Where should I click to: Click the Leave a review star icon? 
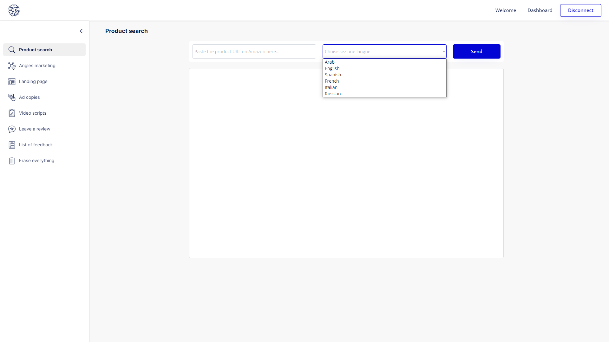click(x=12, y=129)
